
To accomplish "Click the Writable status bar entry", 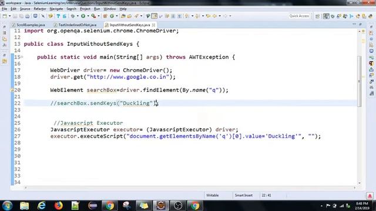I will (x=213, y=195).
